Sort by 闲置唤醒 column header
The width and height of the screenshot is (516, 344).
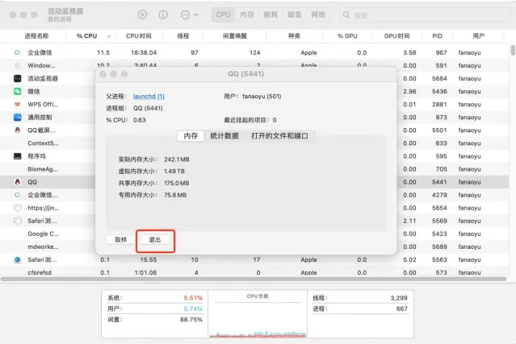click(x=235, y=35)
